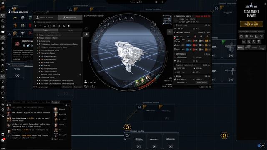Expand Системы ремонта брони subgroup

[x=38, y=50]
